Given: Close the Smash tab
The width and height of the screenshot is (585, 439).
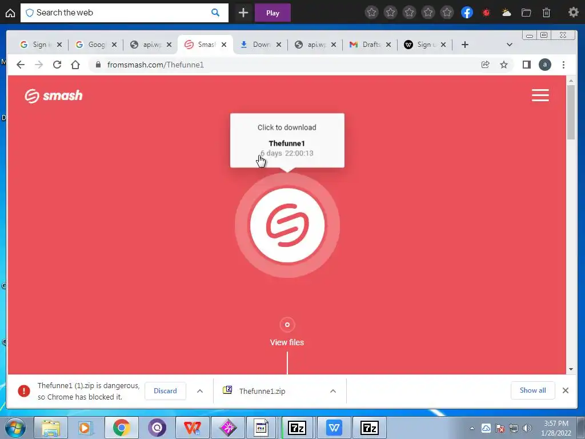Looking at the screenshot, I should click(224, 45).
